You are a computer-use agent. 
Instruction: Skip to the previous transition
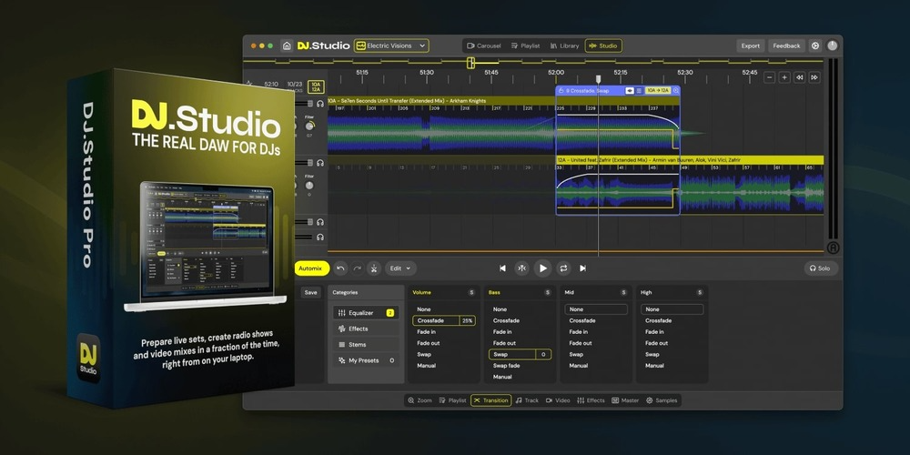pos(502,268)
